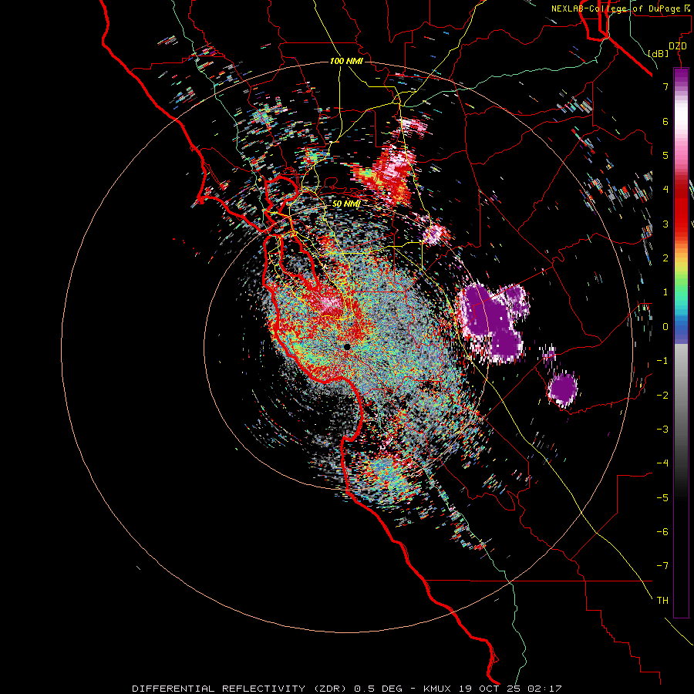Click the purple top of the color bar
This screenshot has height=694, width=694.
point(681,76)
